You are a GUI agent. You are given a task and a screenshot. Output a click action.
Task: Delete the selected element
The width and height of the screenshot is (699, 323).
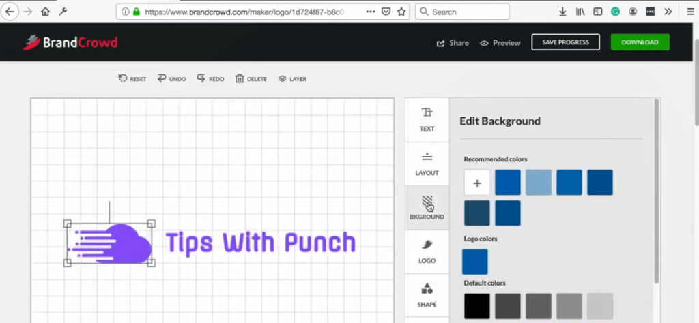251,79
